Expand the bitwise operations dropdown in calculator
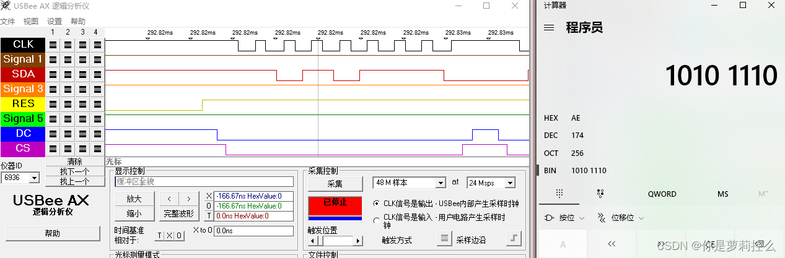The height and width of the screenshot is (258, 785). 564,218
